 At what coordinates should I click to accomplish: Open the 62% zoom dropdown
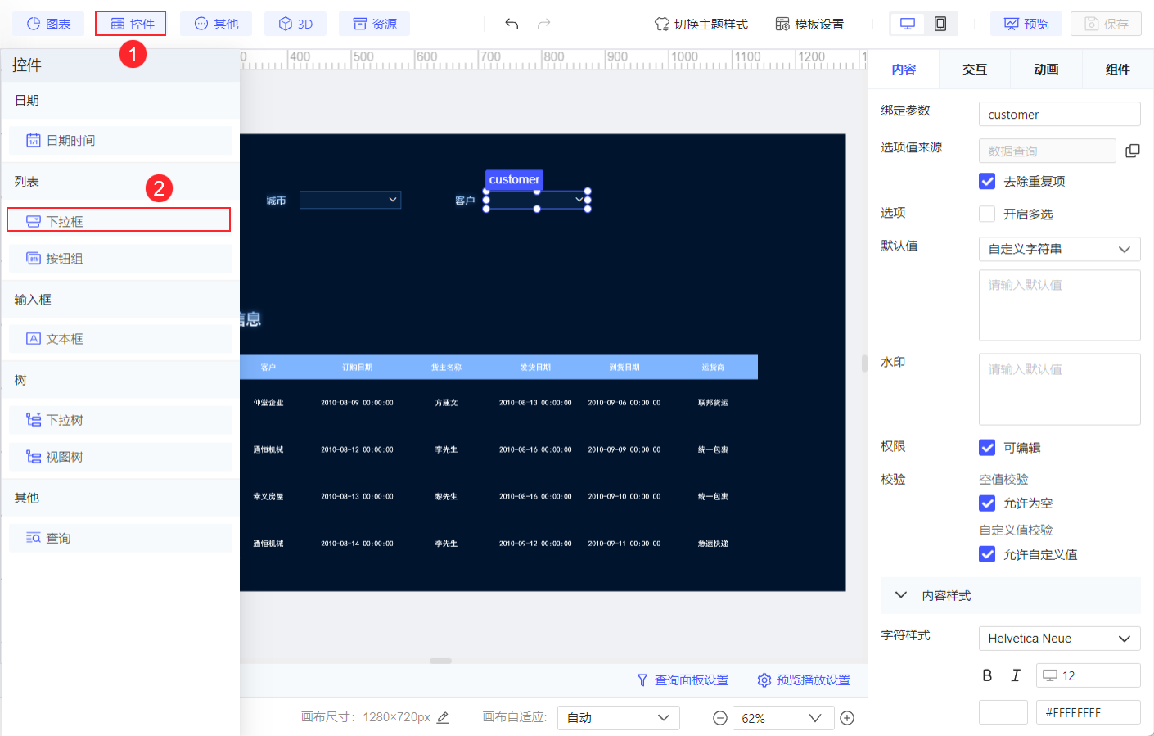pos(782,717)
